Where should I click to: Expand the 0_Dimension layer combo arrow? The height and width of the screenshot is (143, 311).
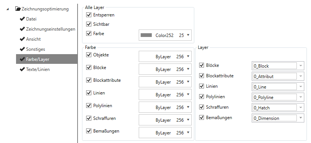tap(301, 118)
